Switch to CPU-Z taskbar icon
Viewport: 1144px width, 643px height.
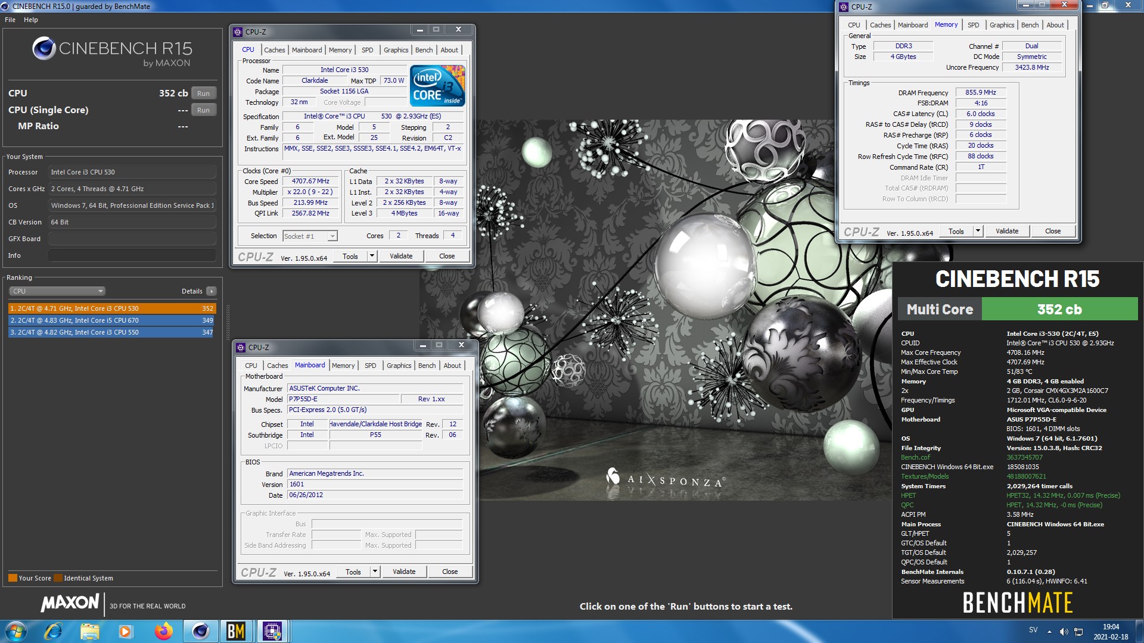click(x=272, y=631)
